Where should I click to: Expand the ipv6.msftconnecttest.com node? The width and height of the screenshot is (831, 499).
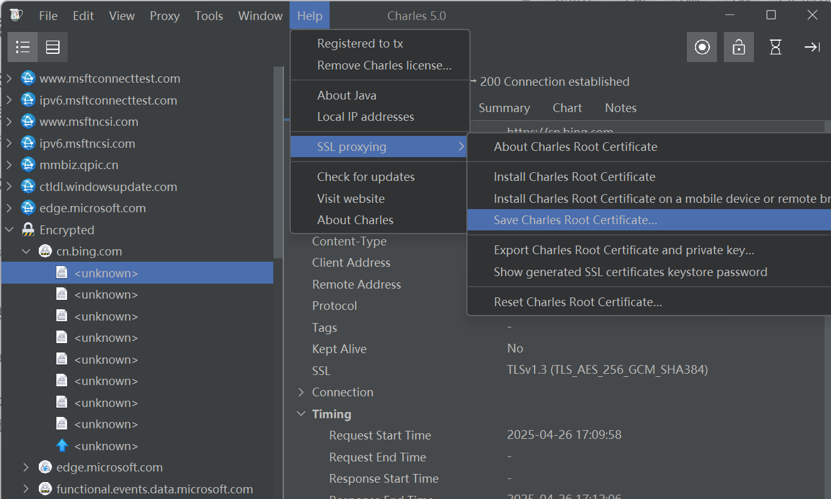click(x=9, y=100)
